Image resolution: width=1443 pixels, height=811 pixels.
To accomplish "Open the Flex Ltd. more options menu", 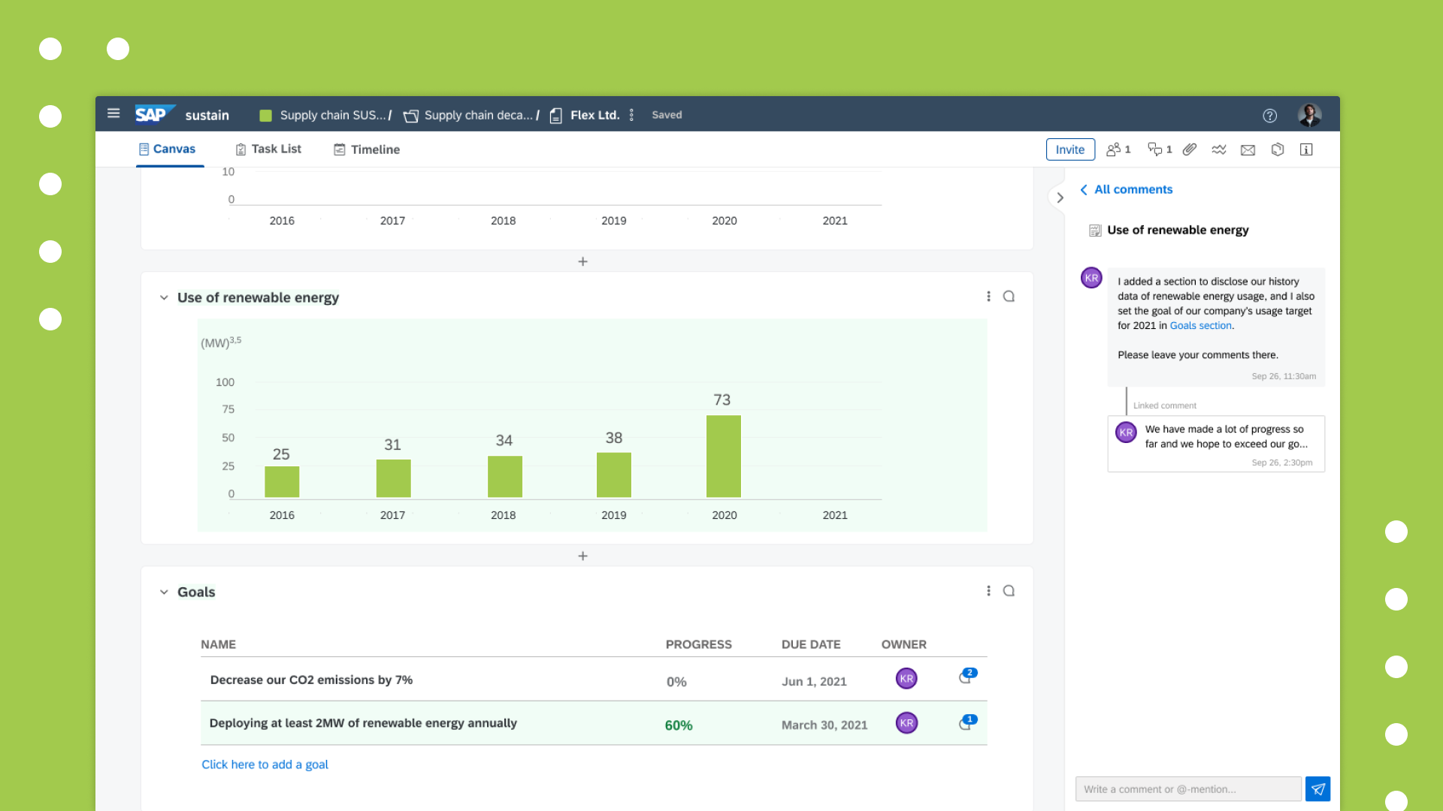I will pos(631,115).
